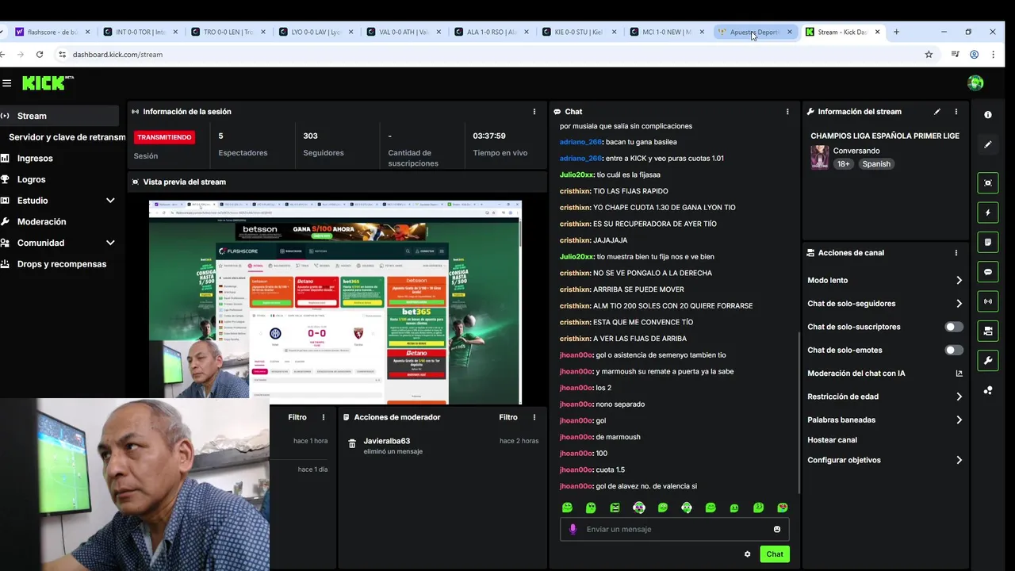Open the Kick hamburger menu

(x=6, y=83)
